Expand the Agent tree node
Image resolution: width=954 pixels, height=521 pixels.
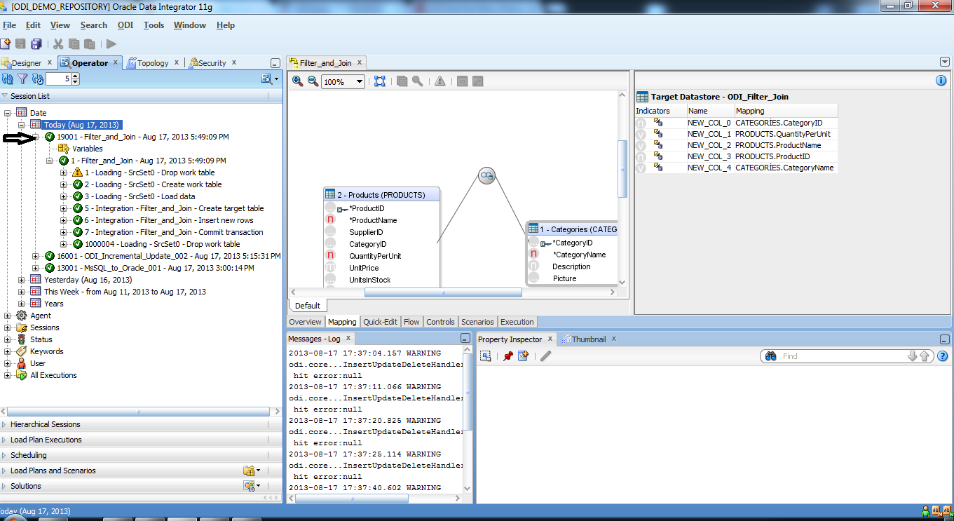point(8,316)
